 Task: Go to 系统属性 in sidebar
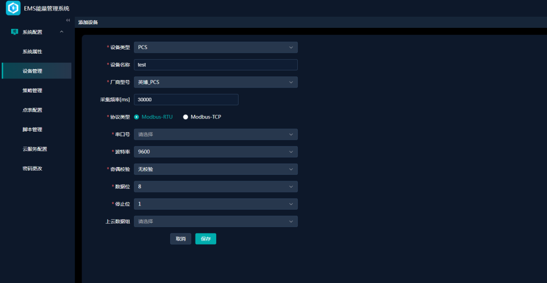[32, 52]
